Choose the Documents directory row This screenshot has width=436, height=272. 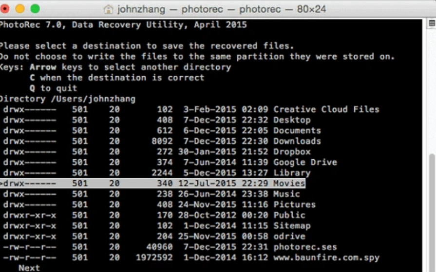[297, 131]
